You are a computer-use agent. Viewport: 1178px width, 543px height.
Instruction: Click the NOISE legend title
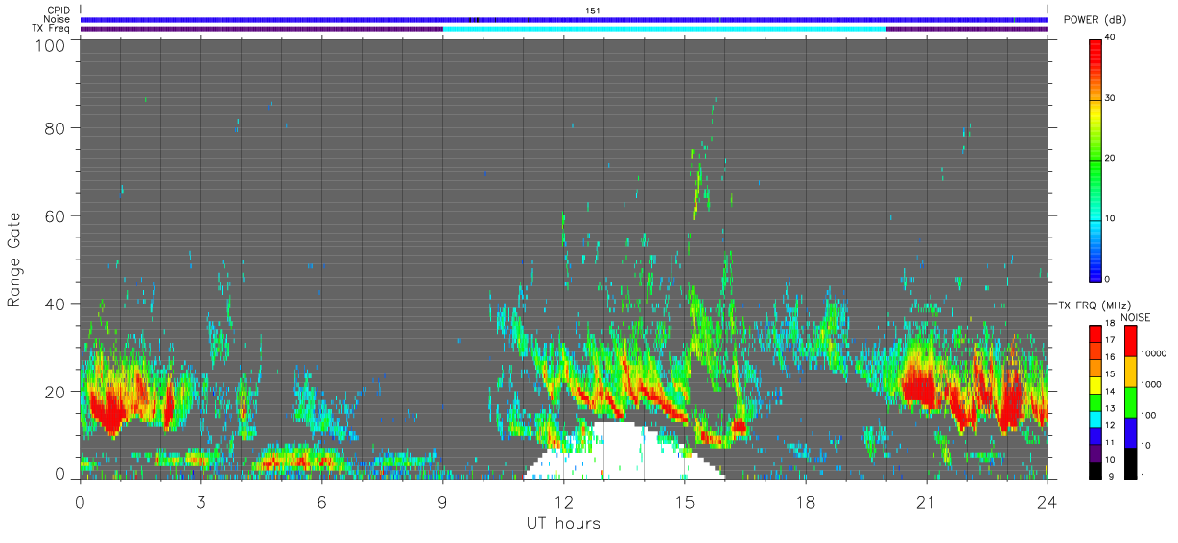pos(1134,317)
